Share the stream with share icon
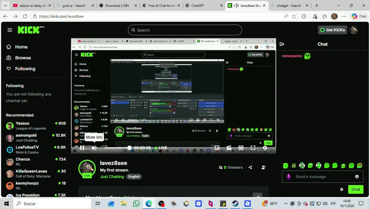This screenshot has height=209, width=370. 250,167
